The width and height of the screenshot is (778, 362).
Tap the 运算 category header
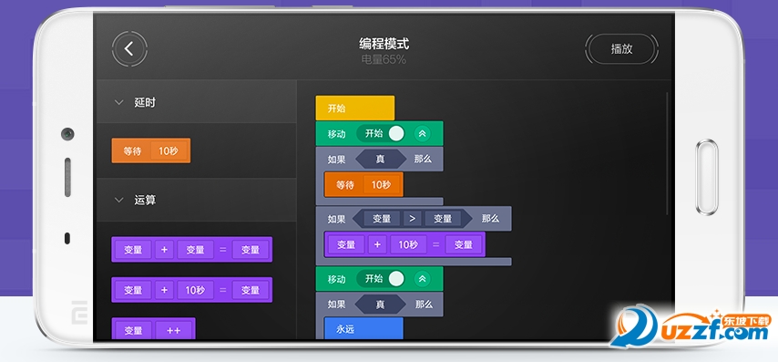point(197,200)
